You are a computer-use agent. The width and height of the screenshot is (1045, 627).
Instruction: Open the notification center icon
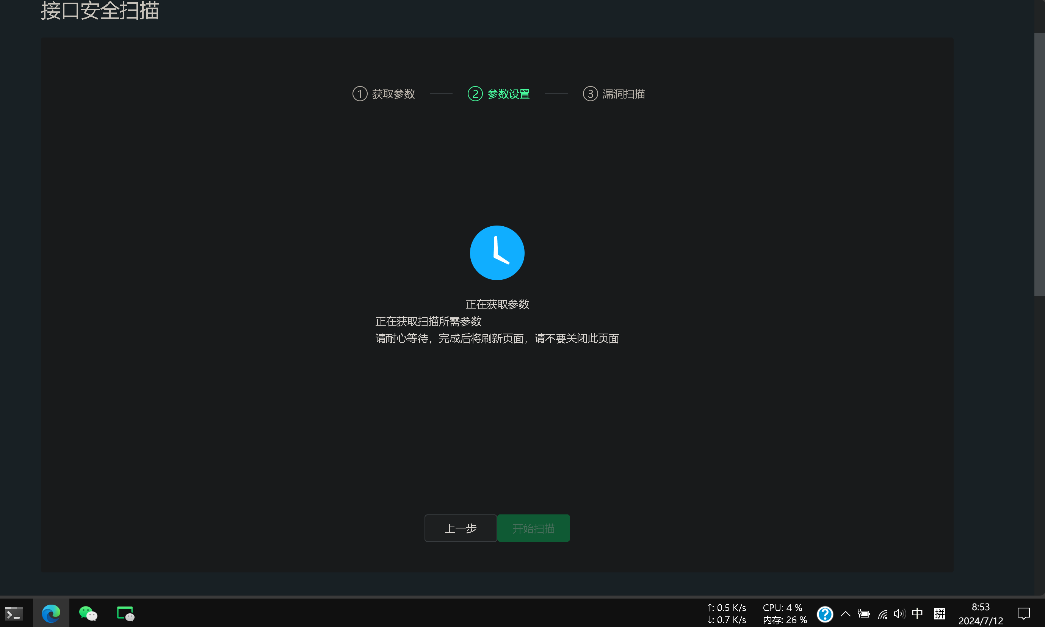pos(1023,613)
